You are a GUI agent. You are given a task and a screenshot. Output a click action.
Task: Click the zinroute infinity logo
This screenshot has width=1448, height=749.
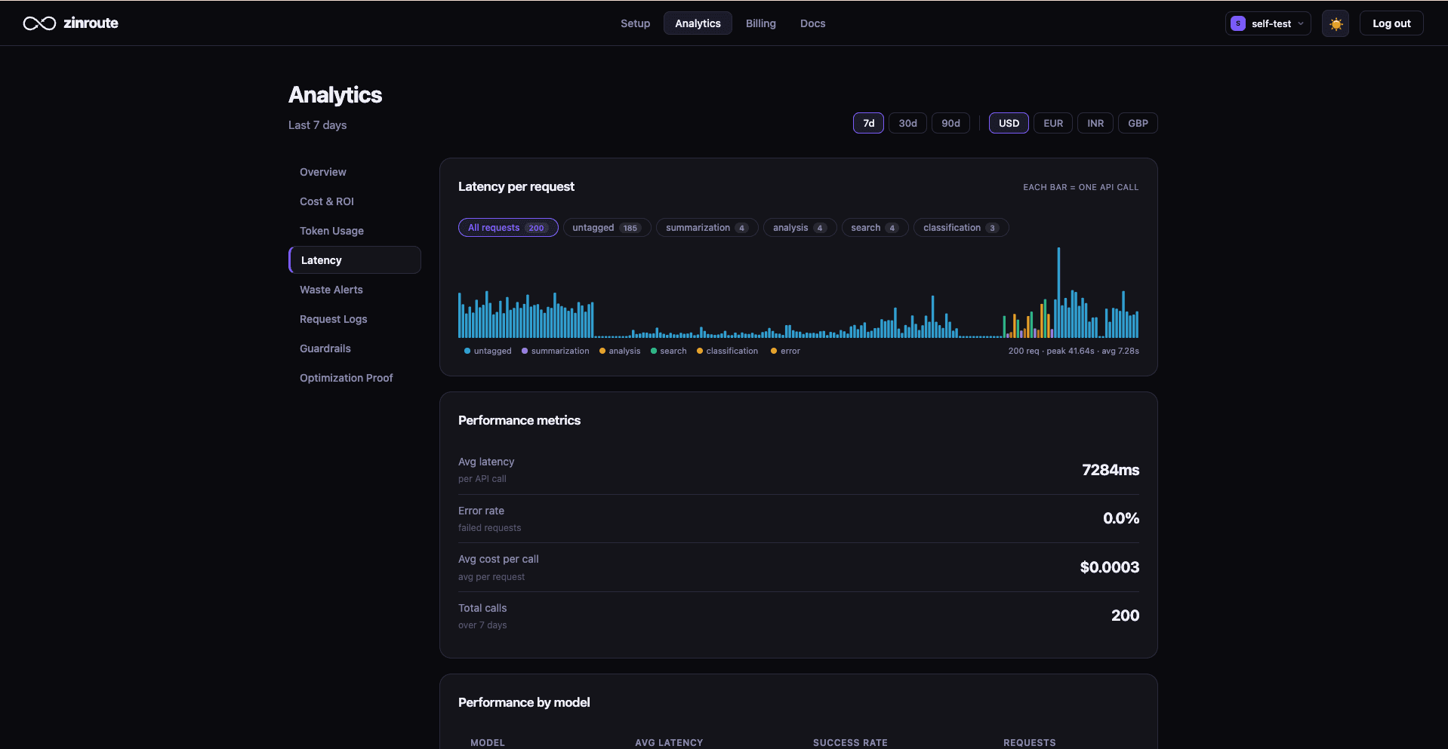point(39,23)
